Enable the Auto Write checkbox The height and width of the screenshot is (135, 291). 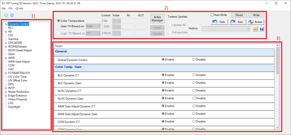pos(212,15)
